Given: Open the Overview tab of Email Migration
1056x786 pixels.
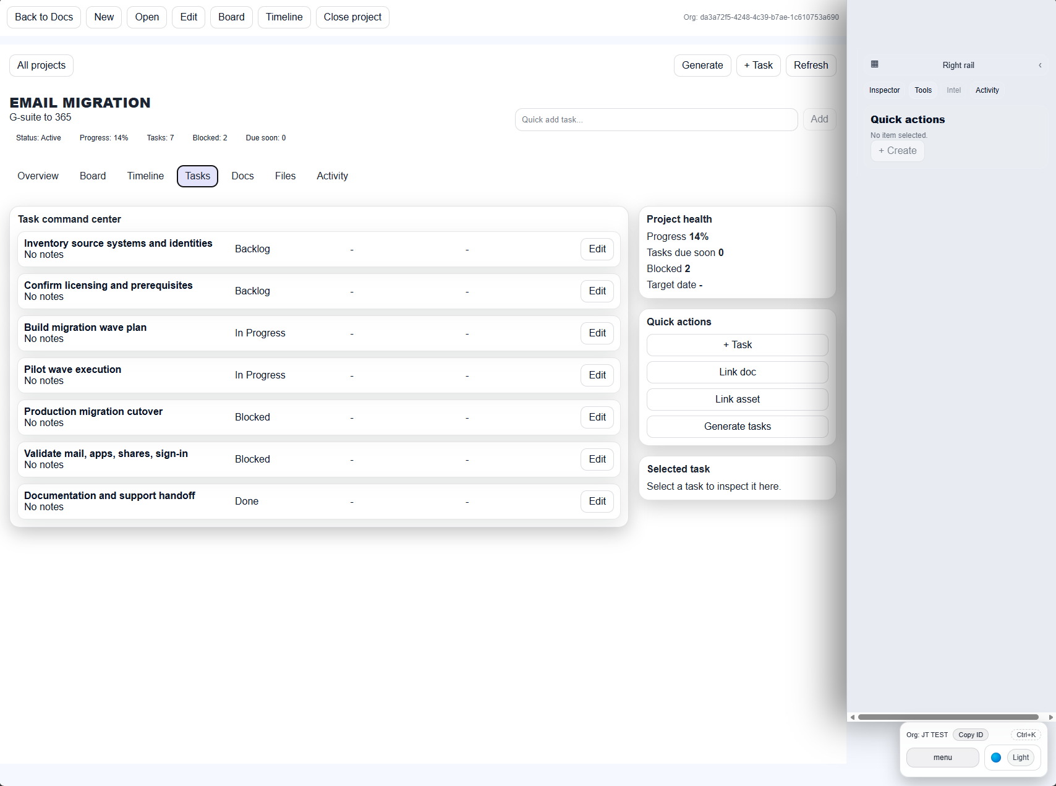Looking at the screenshot, I should (x=38, y=176).
